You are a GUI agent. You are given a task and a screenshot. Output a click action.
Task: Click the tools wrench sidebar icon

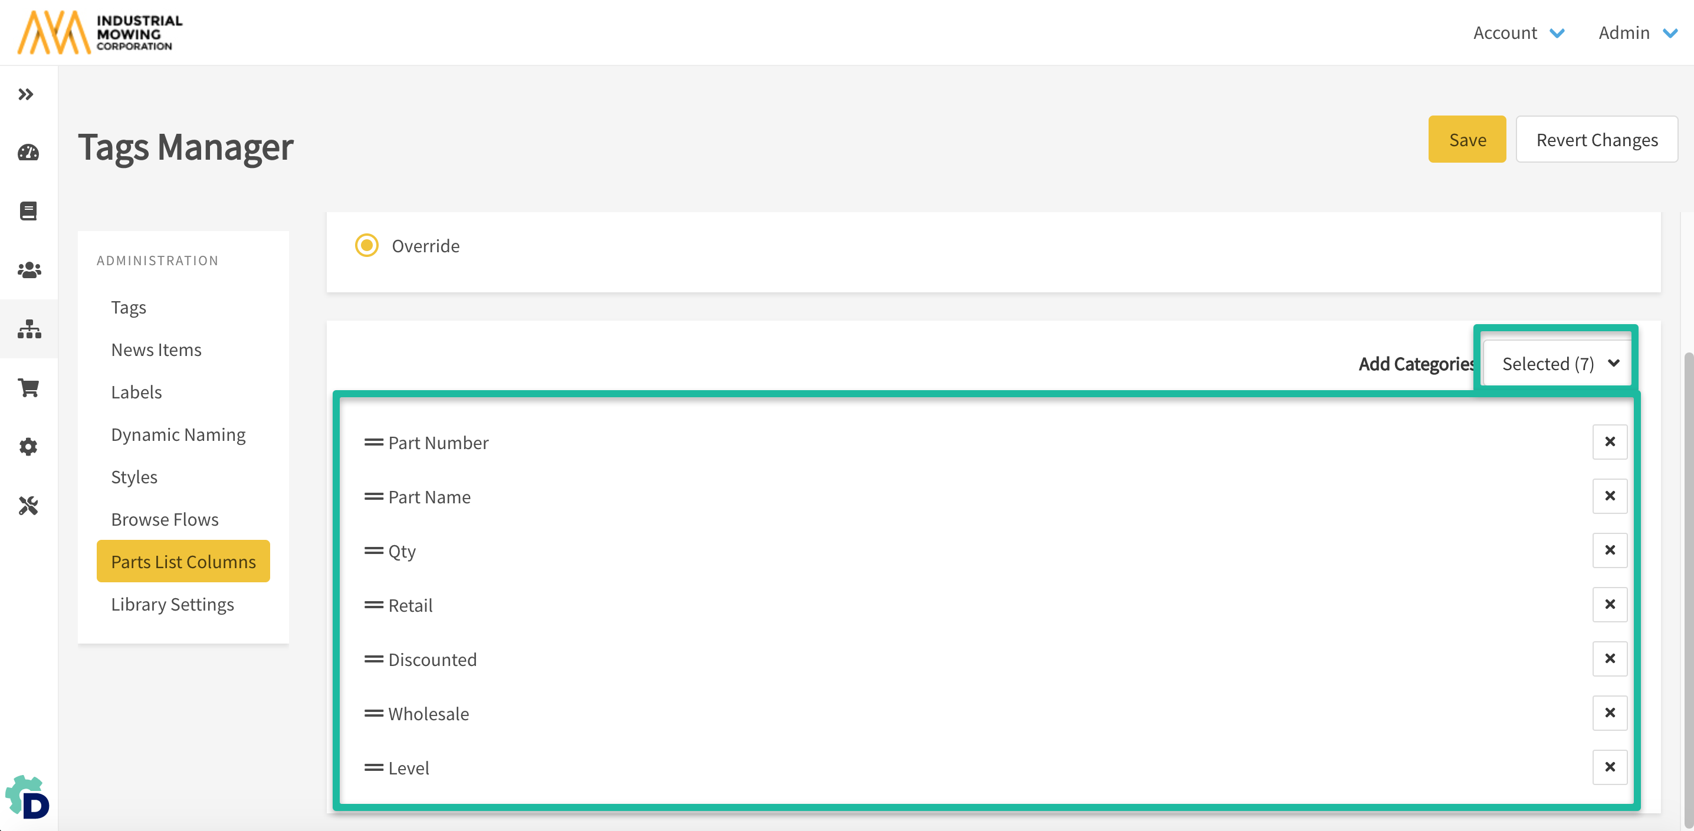tap(28, 505)
